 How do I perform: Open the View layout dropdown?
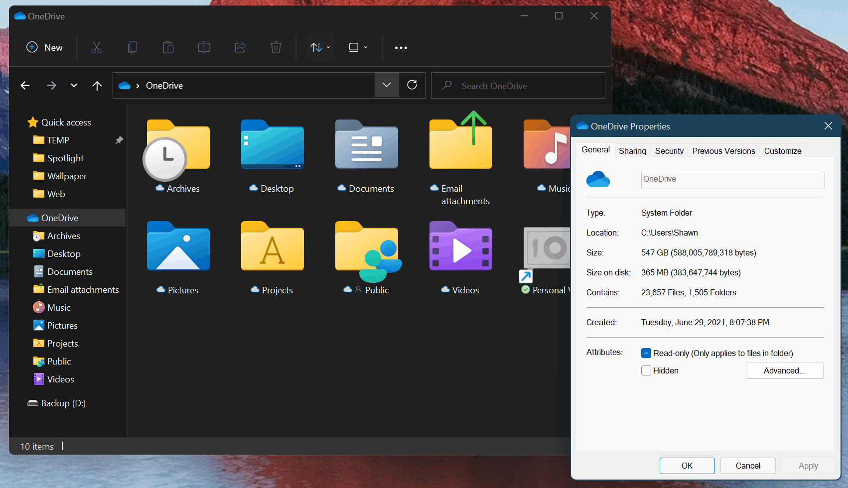tap(358, 47)
